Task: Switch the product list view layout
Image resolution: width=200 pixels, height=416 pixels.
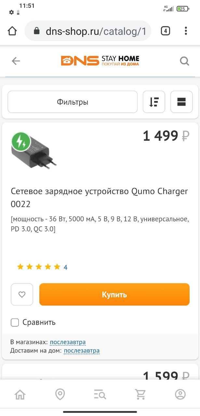Action: [x=181, y=102]
